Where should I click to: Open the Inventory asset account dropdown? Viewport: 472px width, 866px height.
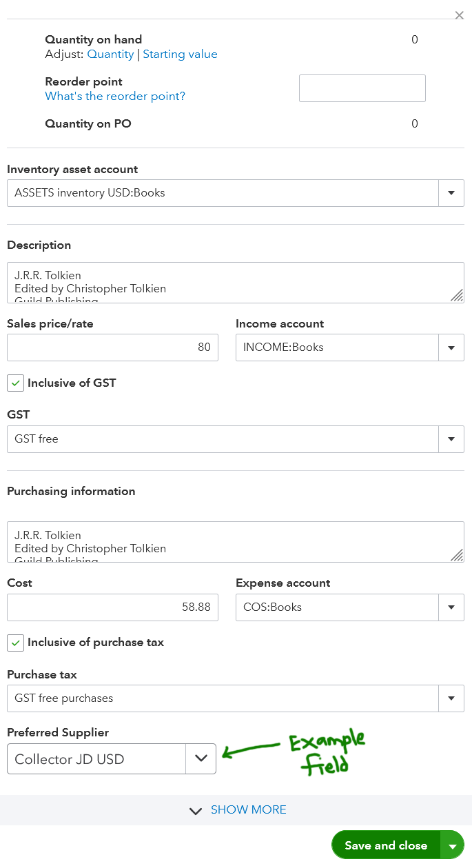pyautogui.click(x=451, y=193)
